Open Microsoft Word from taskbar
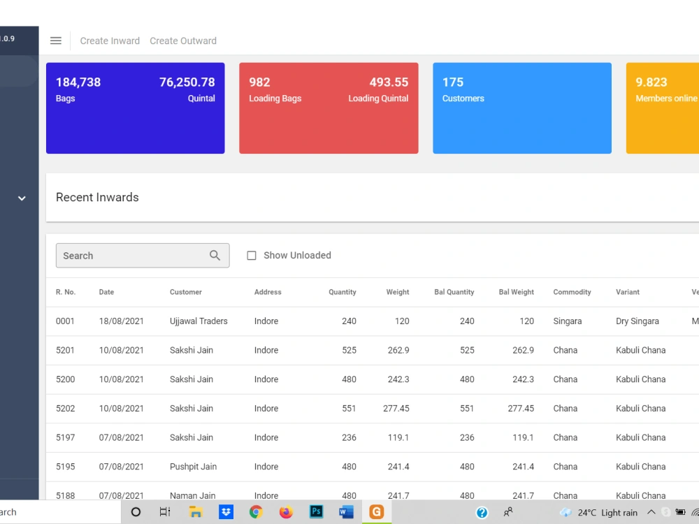Image resolution: width=699 pixels, height=524 pixels. coord(346,512)
